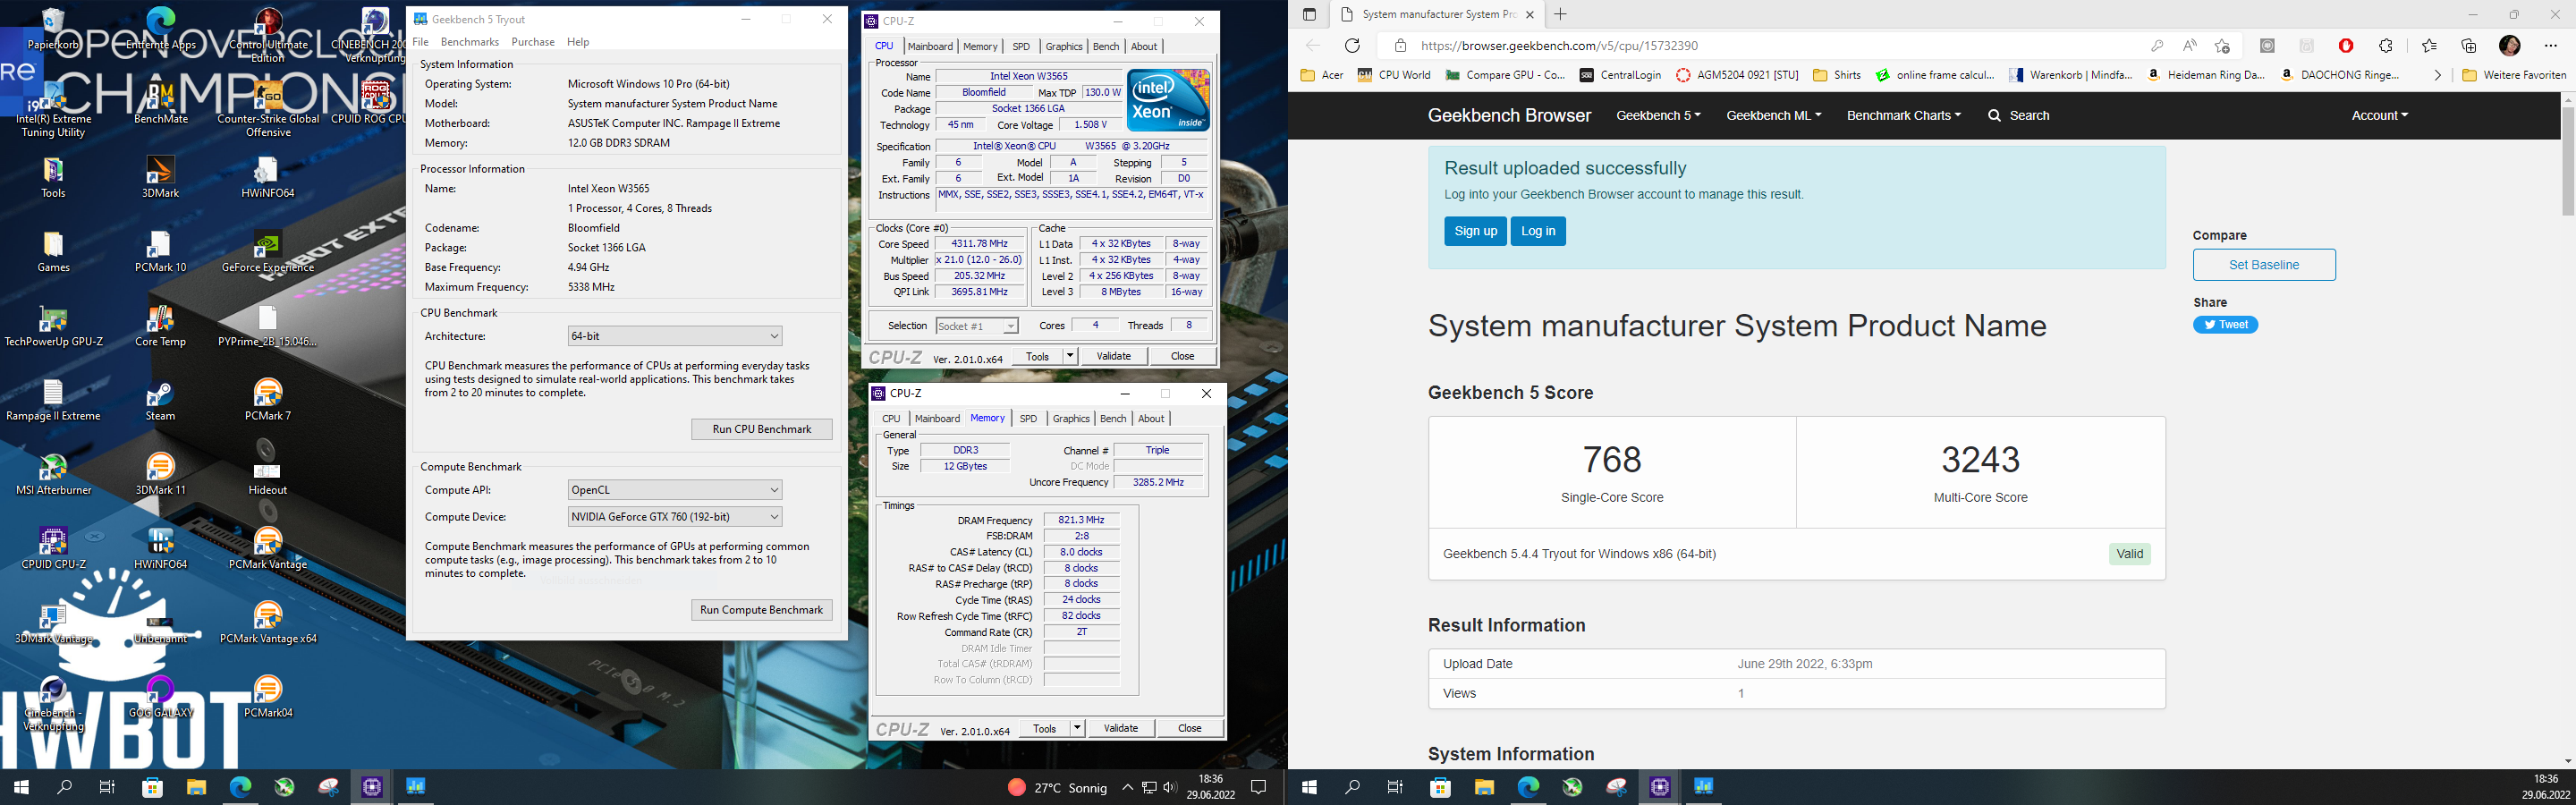The width and height of the screenshot is (2576, 805).
Task: View site information lock icon
Action: [1401, 46]
